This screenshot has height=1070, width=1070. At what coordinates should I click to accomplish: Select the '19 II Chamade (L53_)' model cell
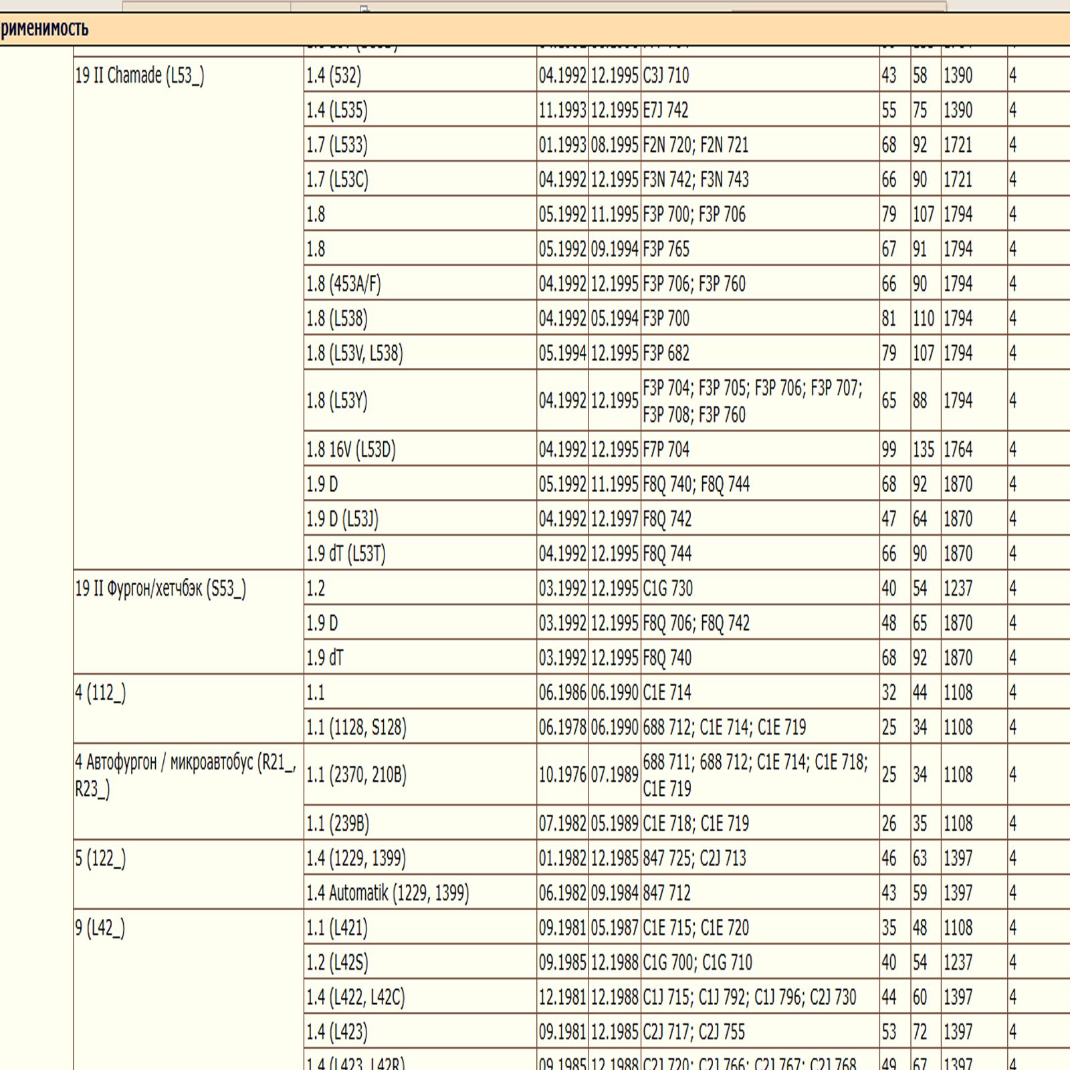click(x=140, y=76)
